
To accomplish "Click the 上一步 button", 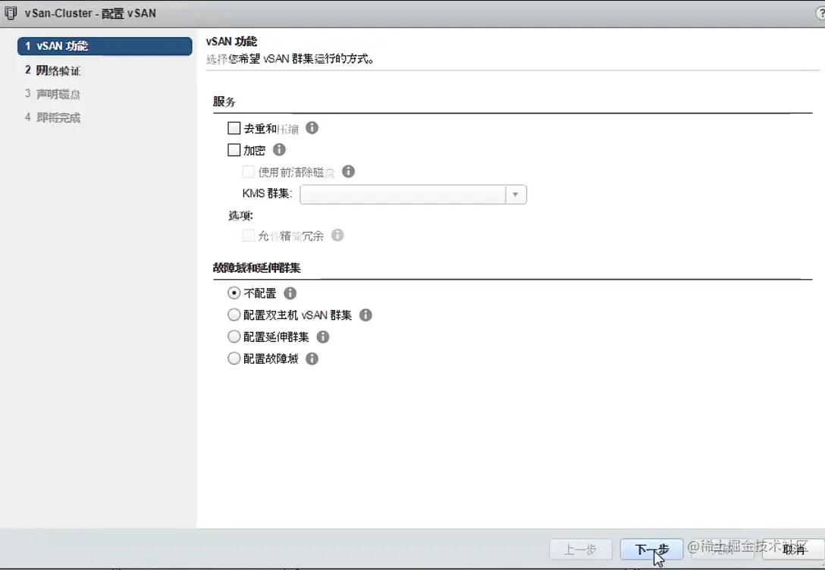I will [580, 550].
